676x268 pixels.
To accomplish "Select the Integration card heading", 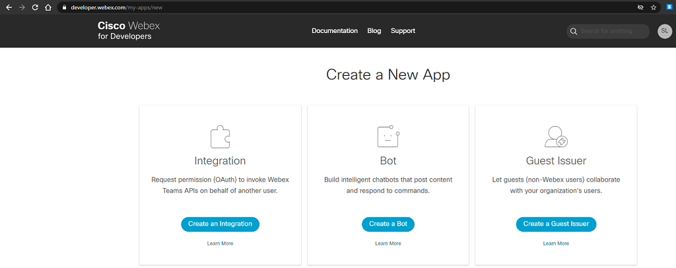I will point(220,161).
